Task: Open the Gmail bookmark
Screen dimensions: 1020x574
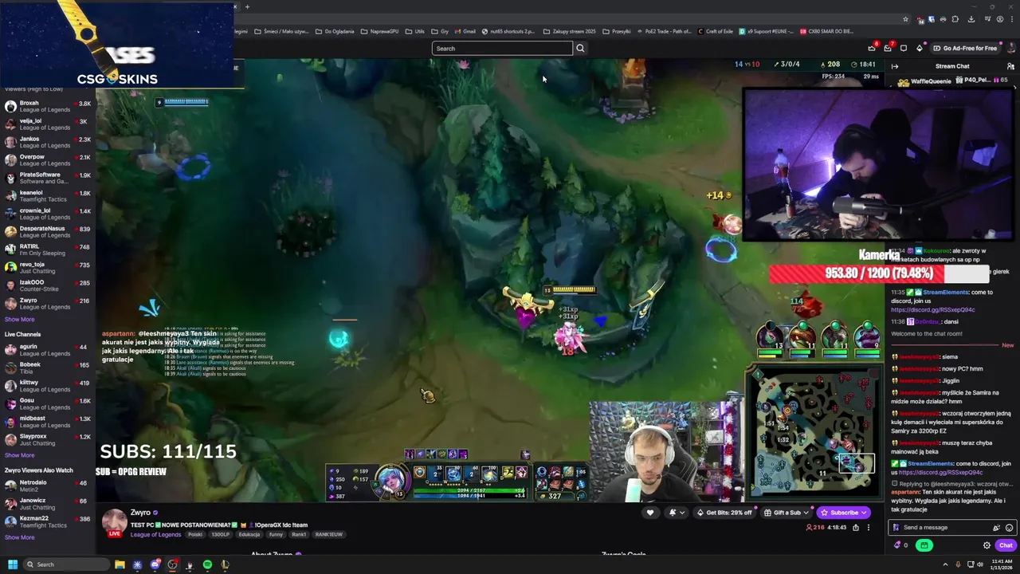Action: click(x=465, y=31)
